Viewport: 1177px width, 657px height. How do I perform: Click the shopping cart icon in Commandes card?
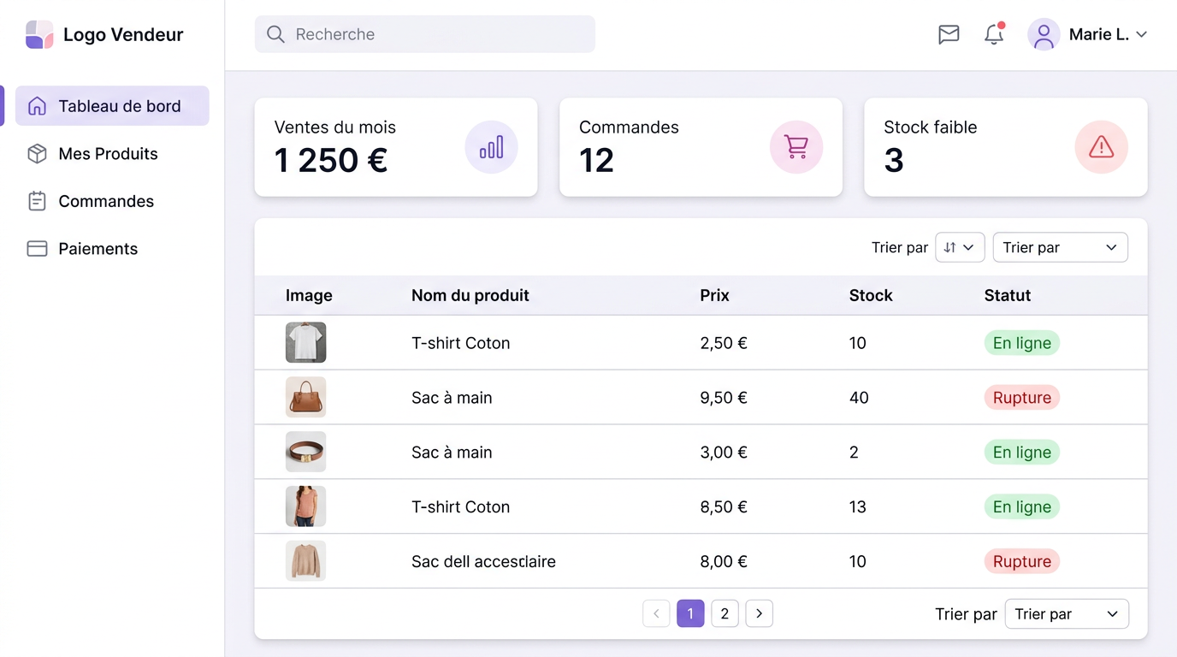coord(796,147)
